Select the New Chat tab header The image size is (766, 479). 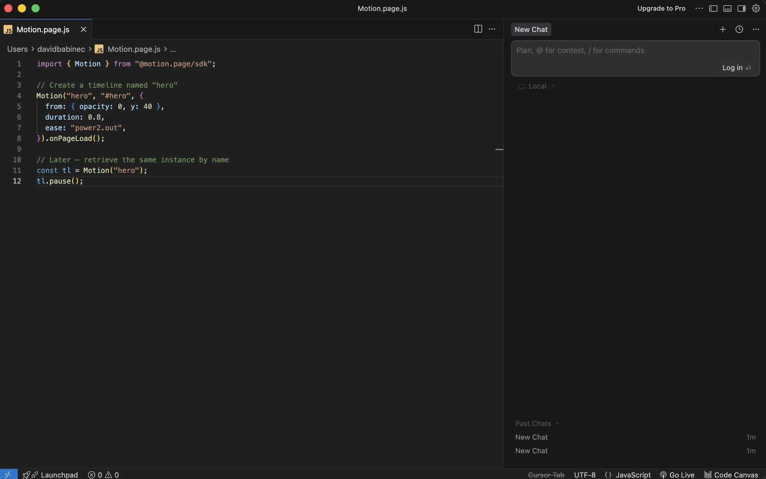531,30
